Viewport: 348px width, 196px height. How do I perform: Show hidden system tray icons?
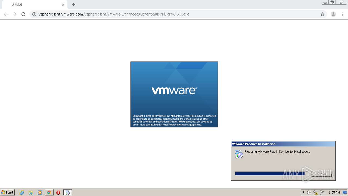tap(303, 192)
